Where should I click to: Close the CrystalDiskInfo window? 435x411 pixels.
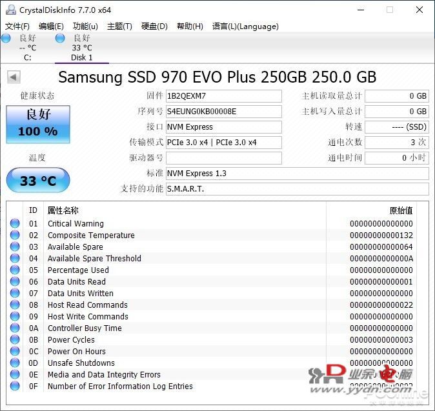pos(420,10)
